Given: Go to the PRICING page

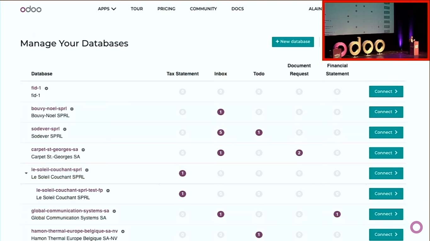Looking at the screenshot, I should (x=167, y=9).
